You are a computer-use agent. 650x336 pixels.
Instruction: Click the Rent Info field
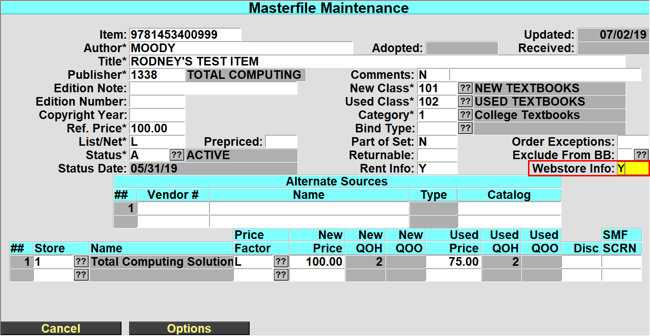coord(437,169)
